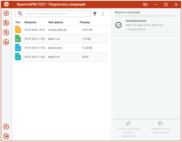Click the exit icon in sidebar

click(6, 136)
